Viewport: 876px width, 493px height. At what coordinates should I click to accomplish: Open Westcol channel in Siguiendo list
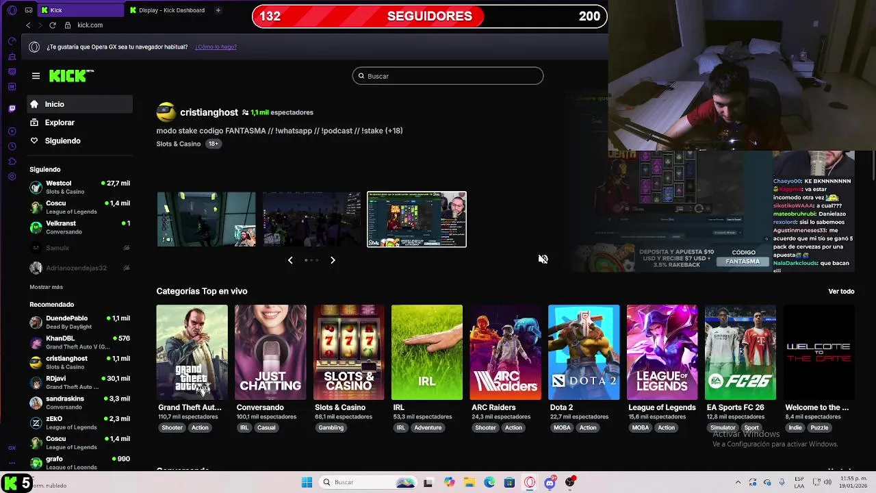[79, 187]
